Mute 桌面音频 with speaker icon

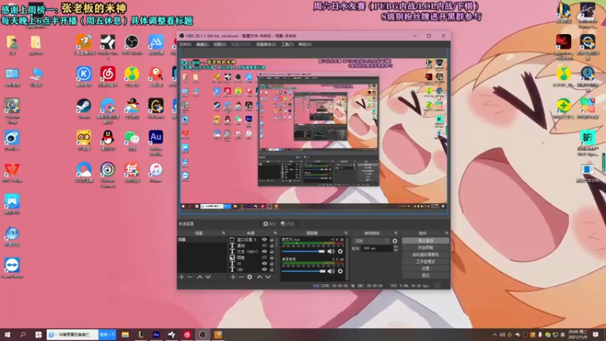click(331, 271)
